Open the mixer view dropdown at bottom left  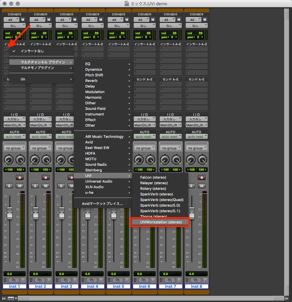pos(12,298)
